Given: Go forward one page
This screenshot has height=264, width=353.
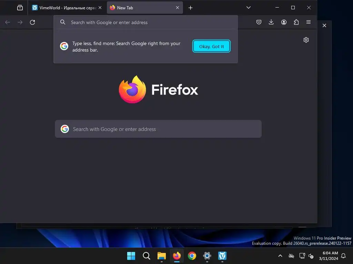Looking at the screenshot, I should click(20, 22).
